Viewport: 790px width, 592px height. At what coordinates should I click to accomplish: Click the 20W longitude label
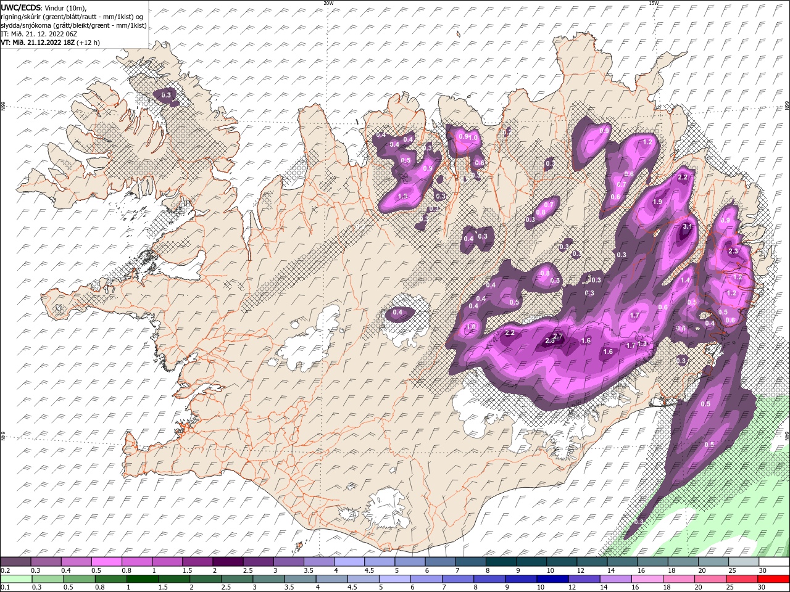(x=328, y=3)
